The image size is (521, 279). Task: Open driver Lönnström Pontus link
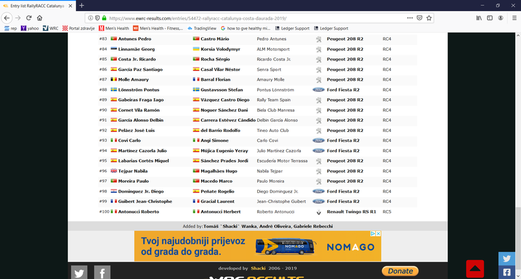point(139,90)
